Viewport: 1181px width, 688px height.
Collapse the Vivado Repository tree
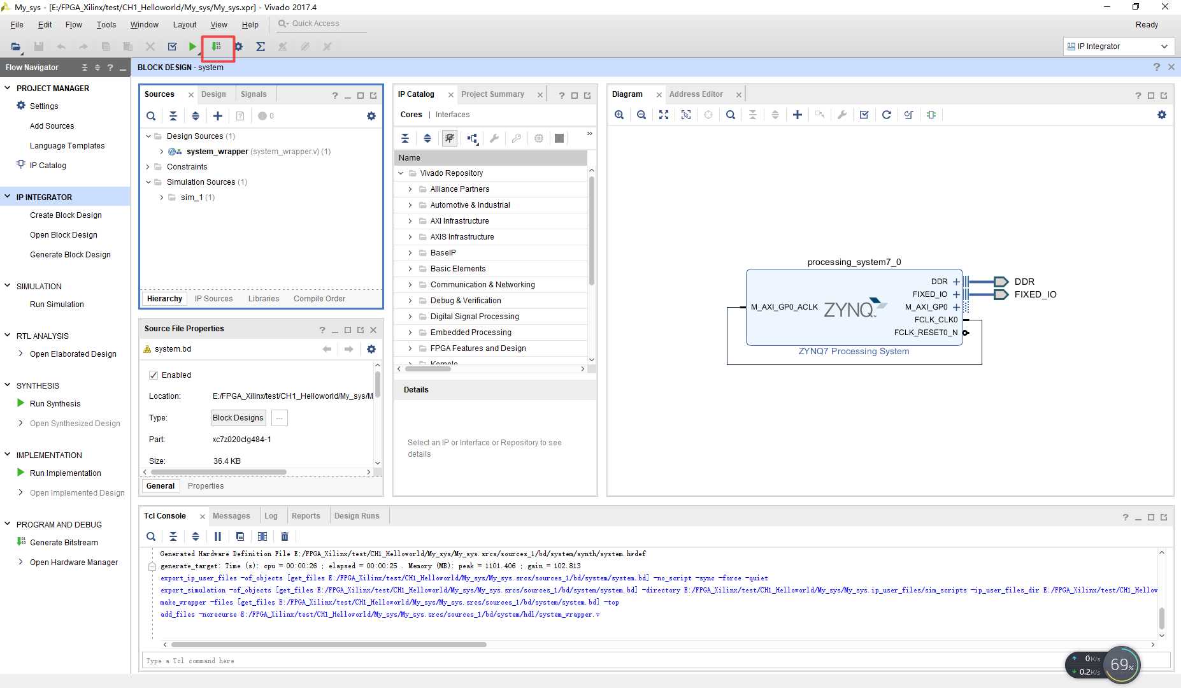[x=401, y=173]
